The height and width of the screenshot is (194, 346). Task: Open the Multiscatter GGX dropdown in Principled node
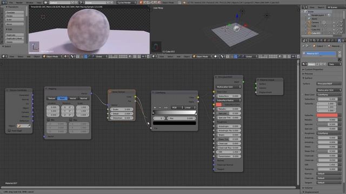tap(228, 87)
